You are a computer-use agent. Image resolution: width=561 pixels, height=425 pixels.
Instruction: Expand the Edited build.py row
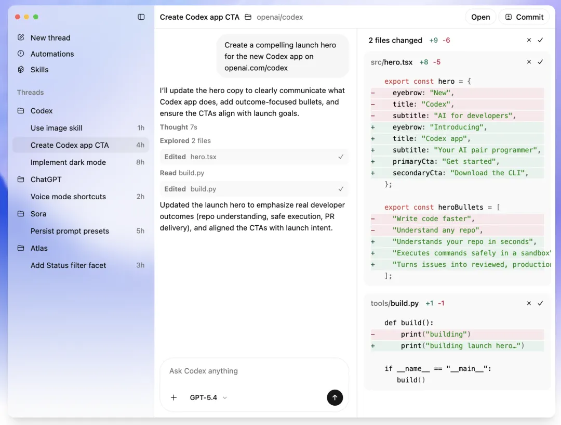[253, 189]
